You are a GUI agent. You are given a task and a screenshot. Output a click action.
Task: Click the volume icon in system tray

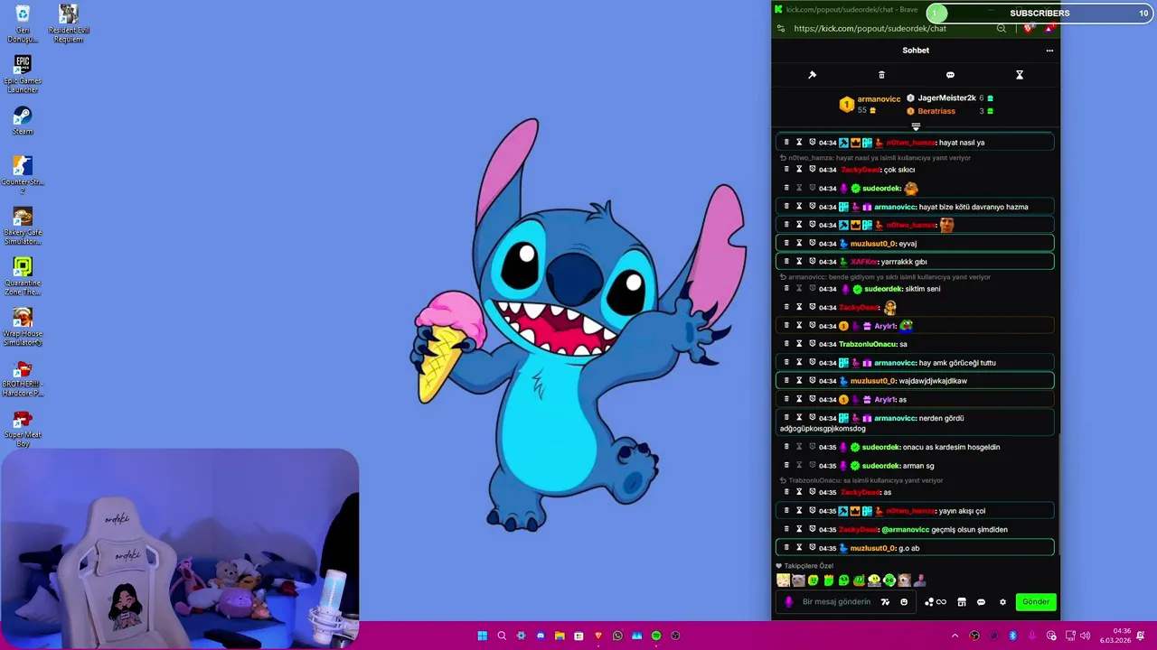point(1085,636)
